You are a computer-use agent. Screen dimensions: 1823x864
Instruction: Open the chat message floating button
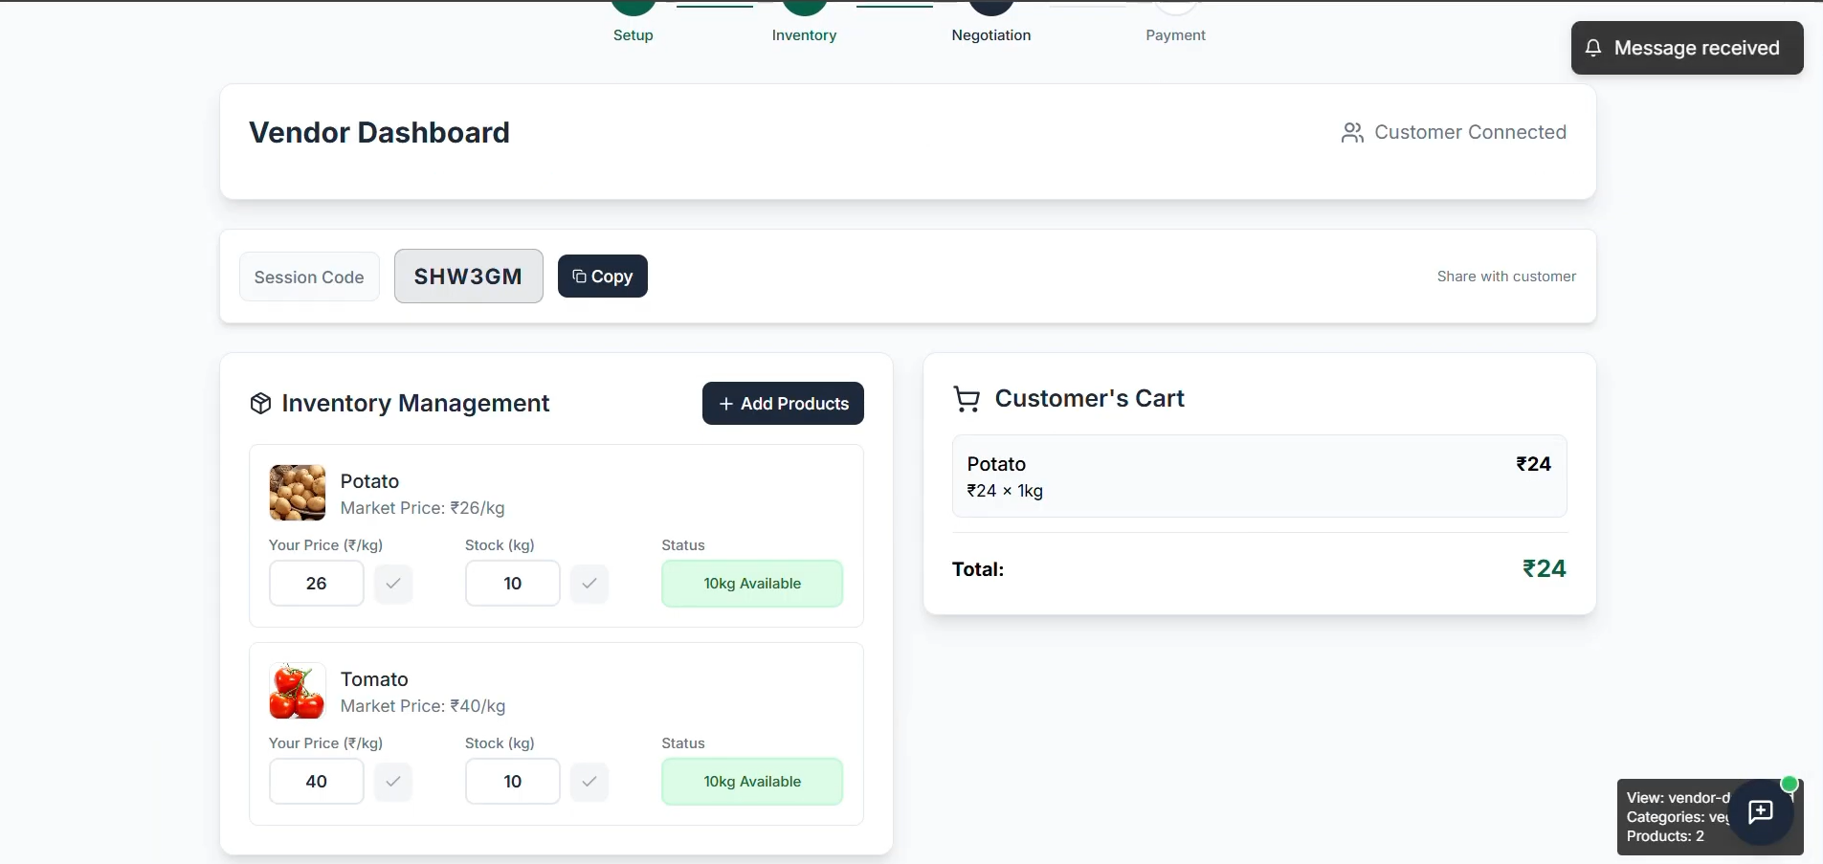tap(1761, 812)
